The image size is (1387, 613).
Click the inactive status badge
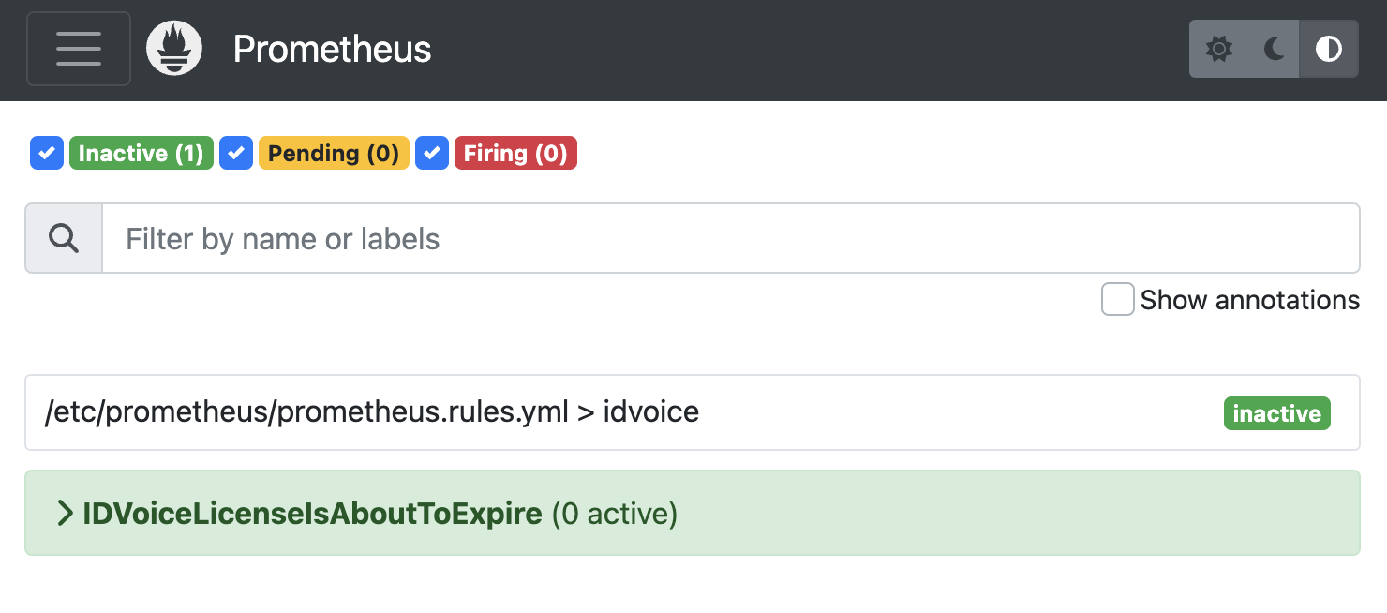pos(1276,412)
